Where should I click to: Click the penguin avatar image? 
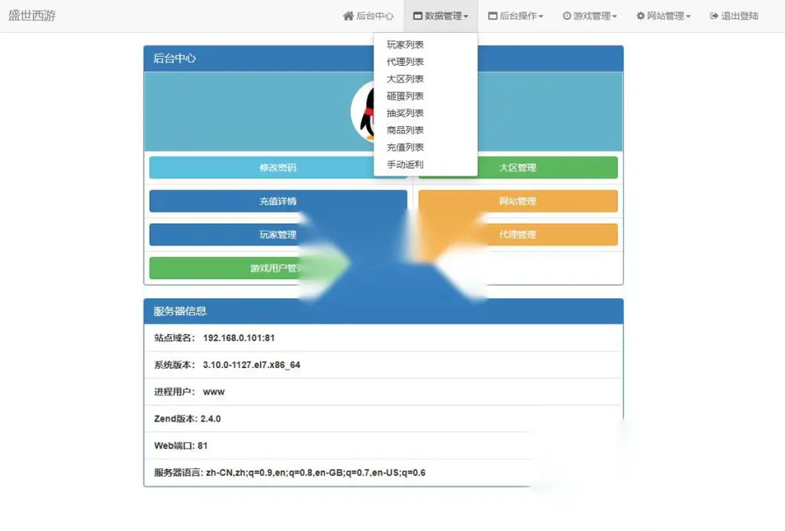coord(363,112)
